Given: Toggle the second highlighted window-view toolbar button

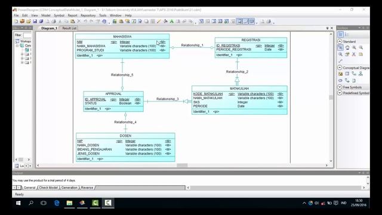Looking at the screenshot, I should (x=245, y=21).
